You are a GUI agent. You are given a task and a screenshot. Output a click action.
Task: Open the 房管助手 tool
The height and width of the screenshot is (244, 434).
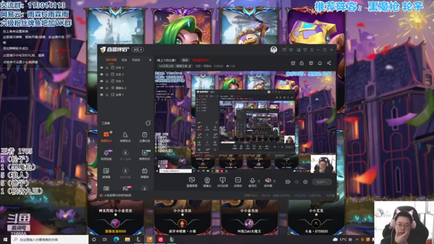(x=125, y=137)
